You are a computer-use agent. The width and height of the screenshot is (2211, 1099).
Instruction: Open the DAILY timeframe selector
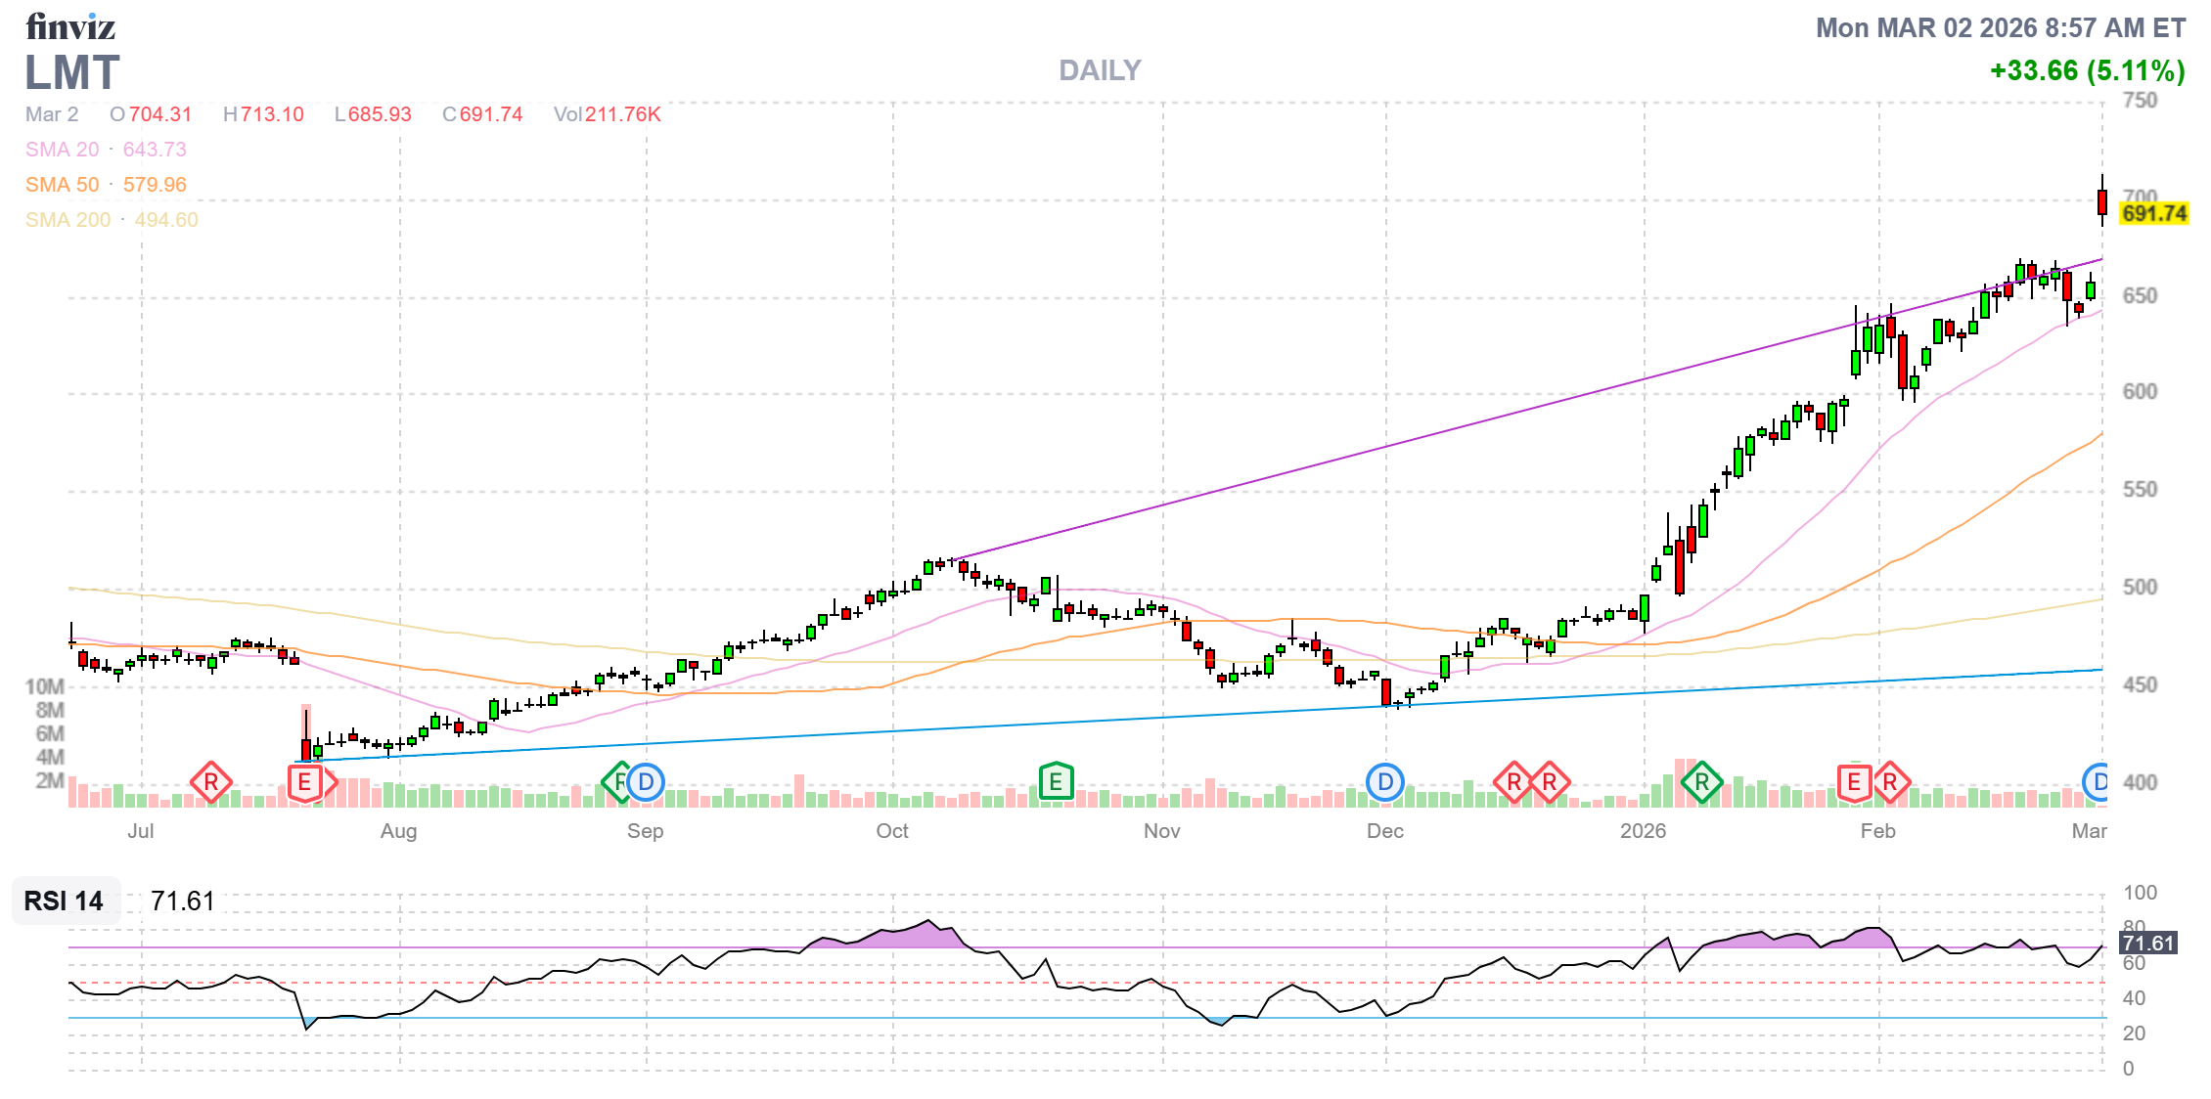(x=1099, y=69)
